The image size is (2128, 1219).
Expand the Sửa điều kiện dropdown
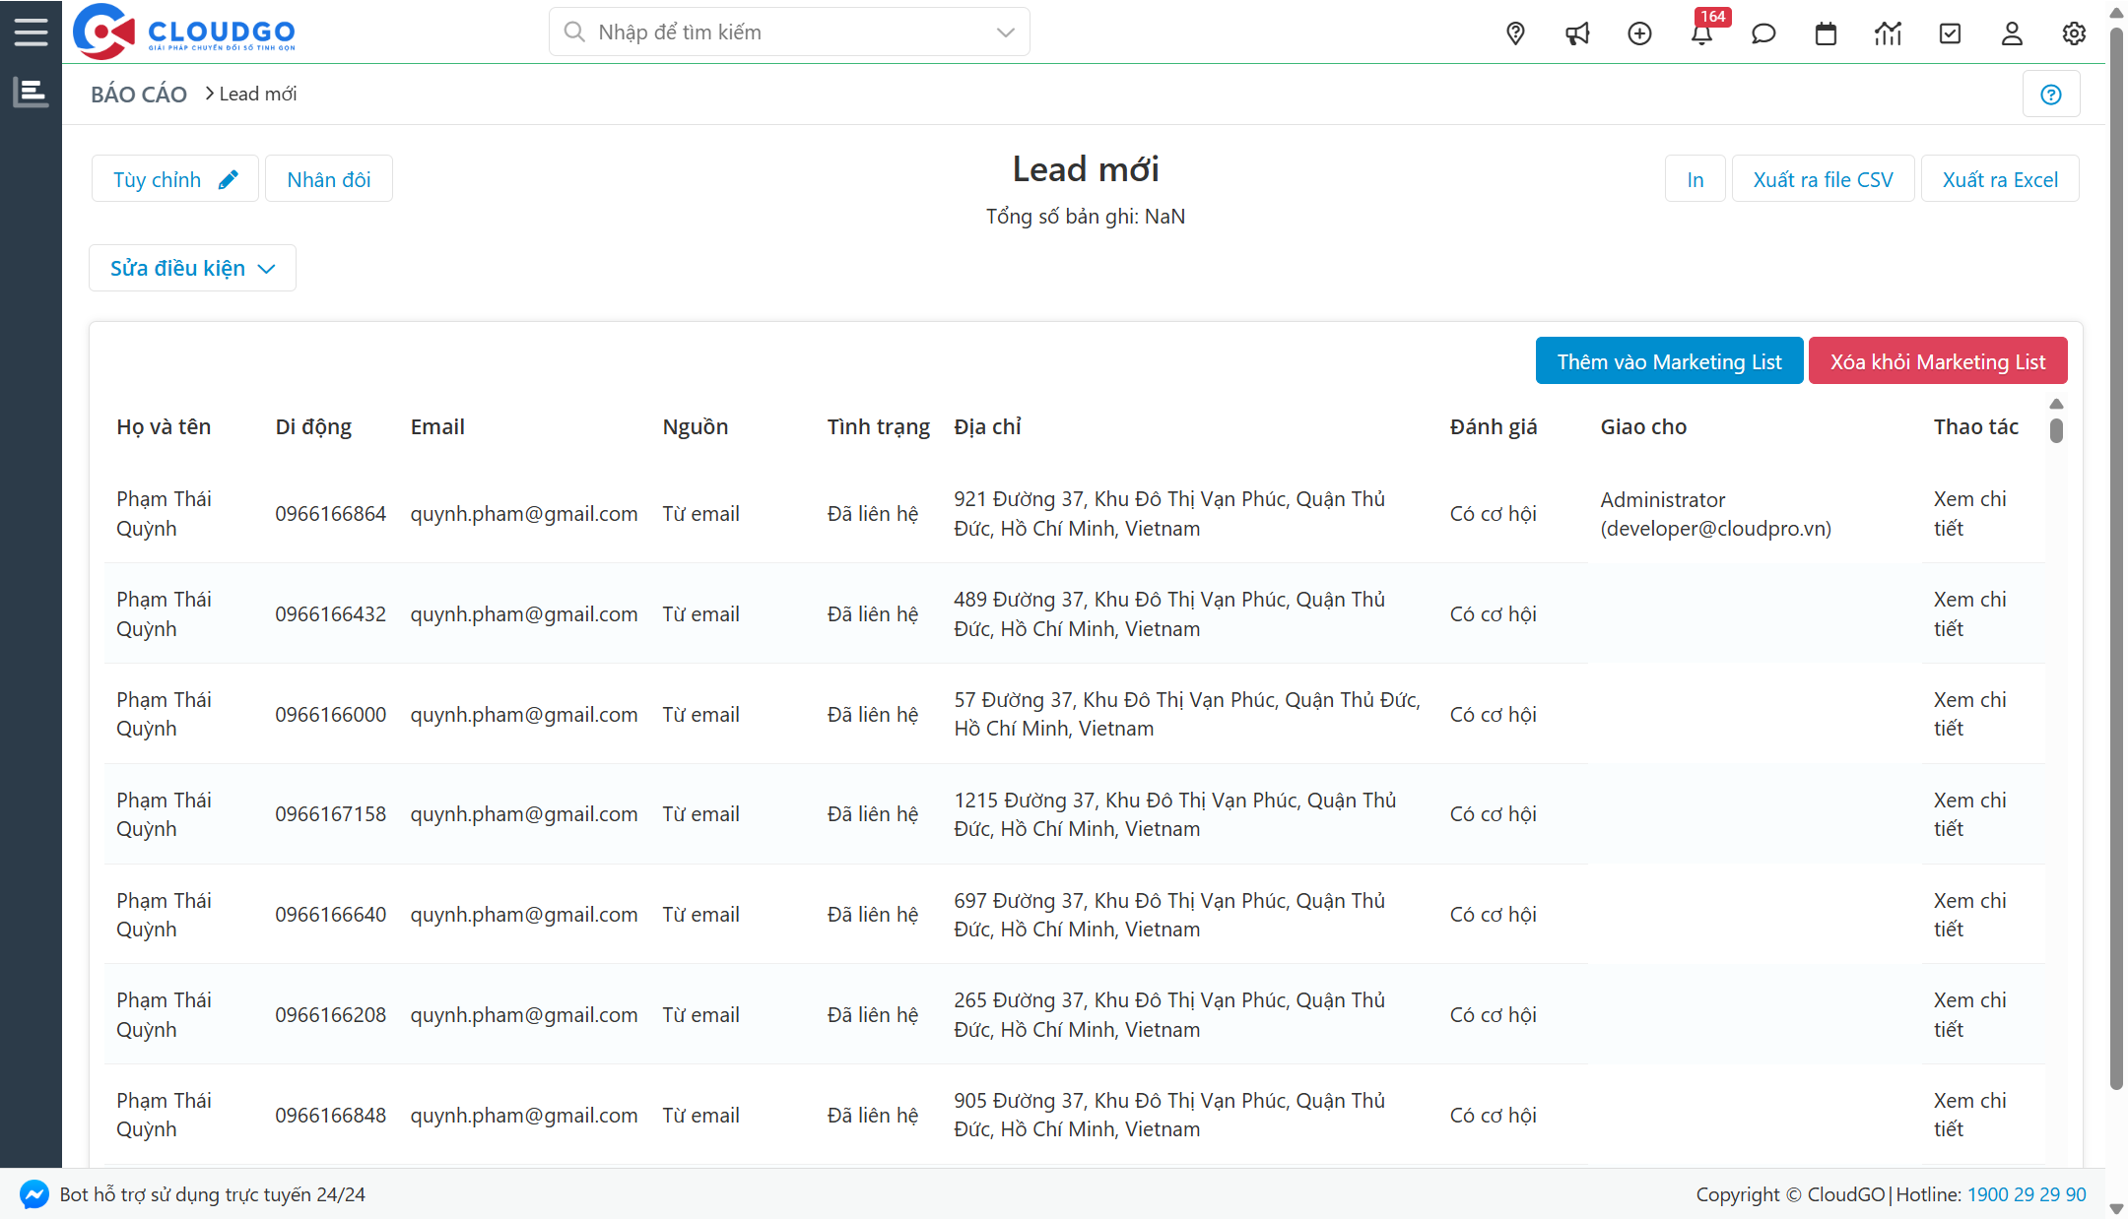[192, 268]
